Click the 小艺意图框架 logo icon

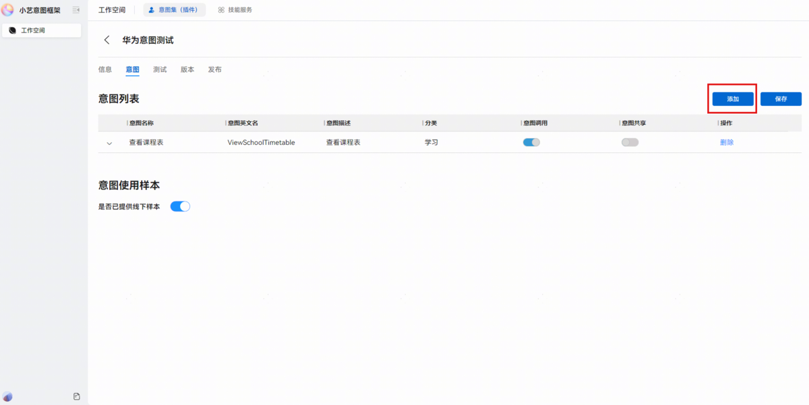click(8, 9)
